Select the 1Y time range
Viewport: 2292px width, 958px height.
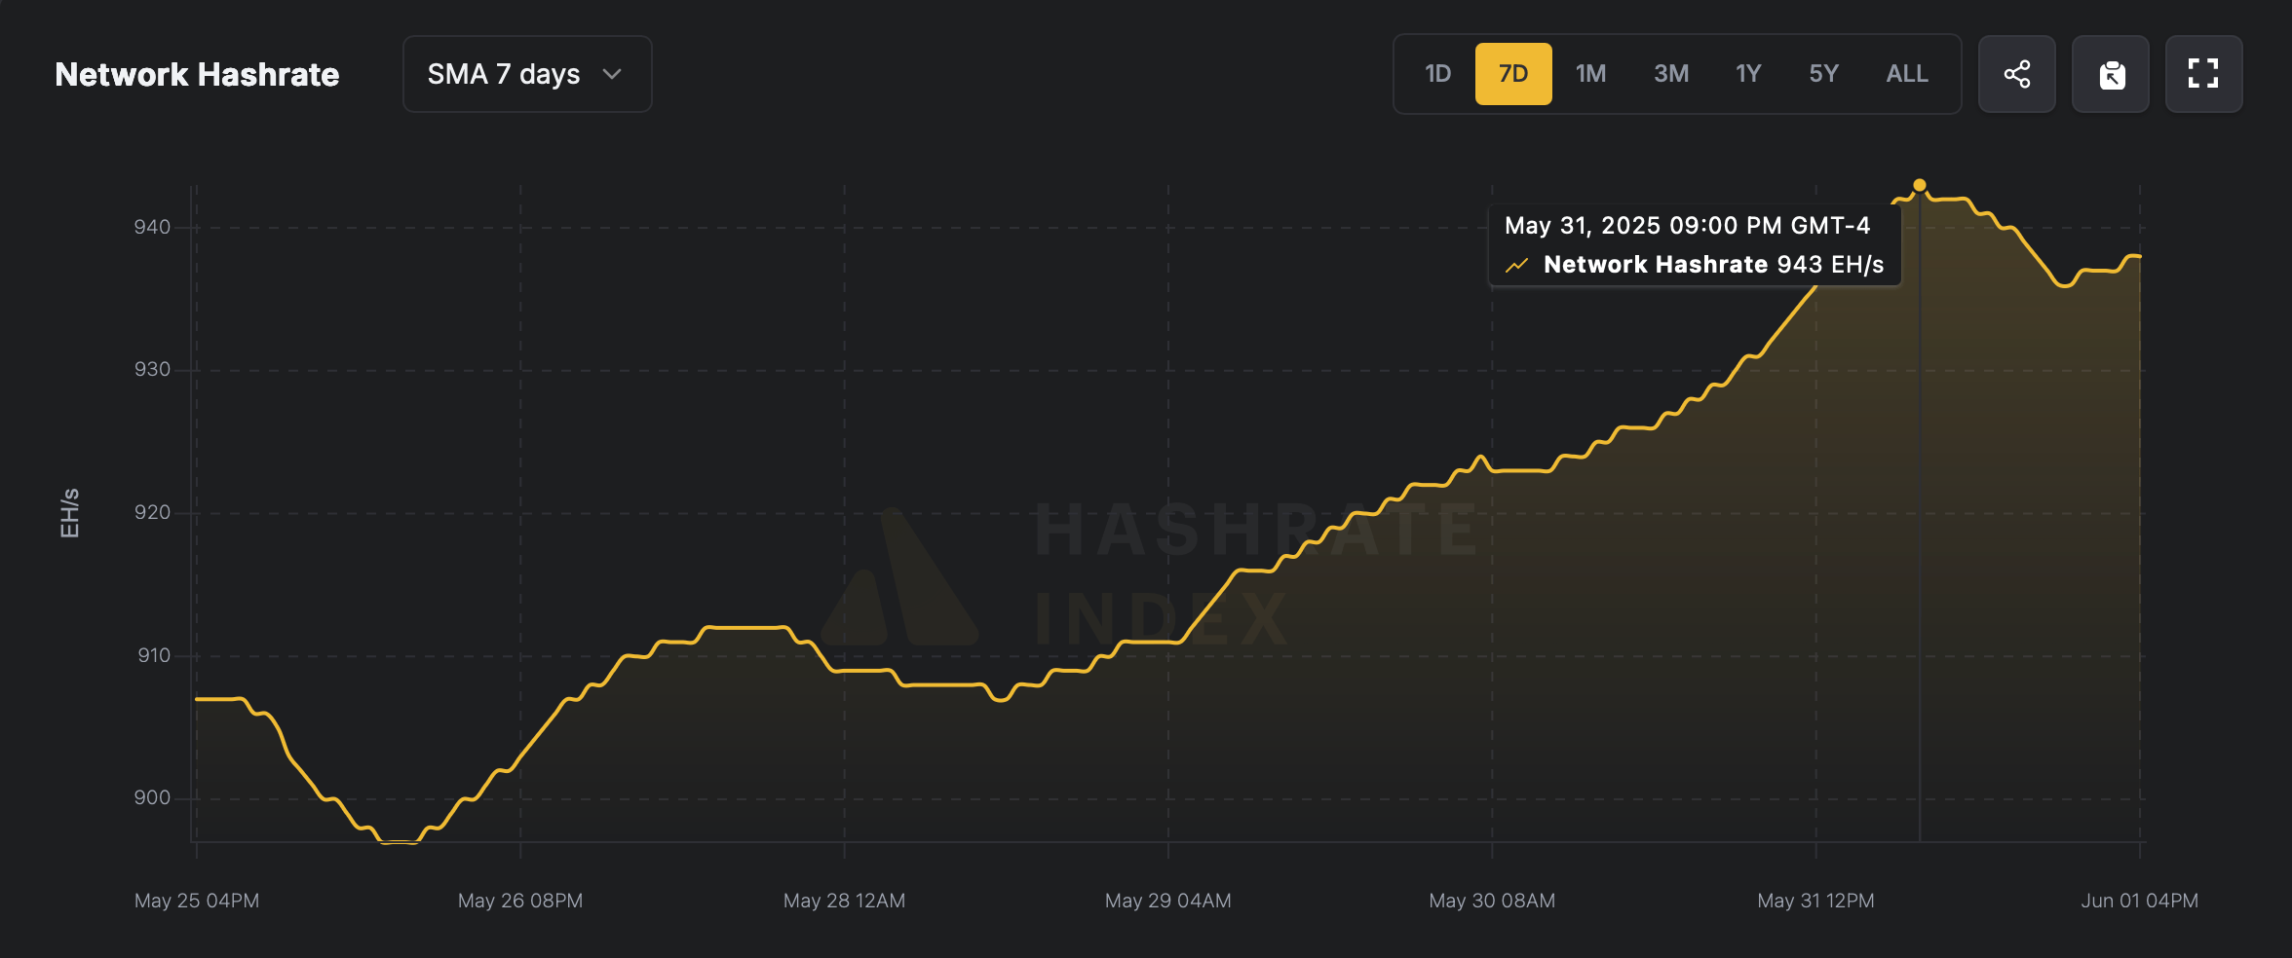click(x=1748, y=74)
